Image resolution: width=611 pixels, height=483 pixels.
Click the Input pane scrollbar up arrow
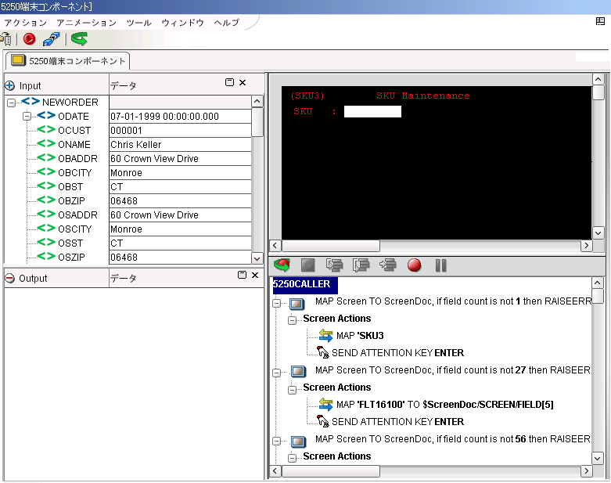point(257,101)
